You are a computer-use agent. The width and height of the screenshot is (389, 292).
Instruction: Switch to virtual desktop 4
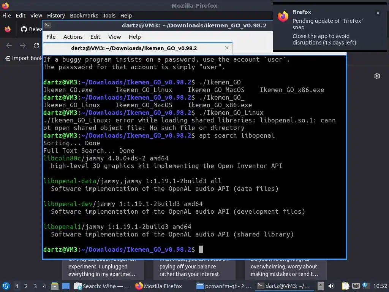pyautogui.click(x=44, y=286)
